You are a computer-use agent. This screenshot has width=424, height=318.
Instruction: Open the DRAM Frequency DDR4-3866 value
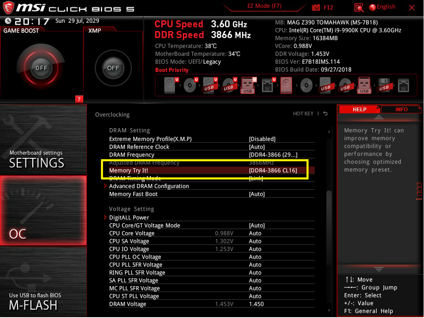[x=273, y=155]
